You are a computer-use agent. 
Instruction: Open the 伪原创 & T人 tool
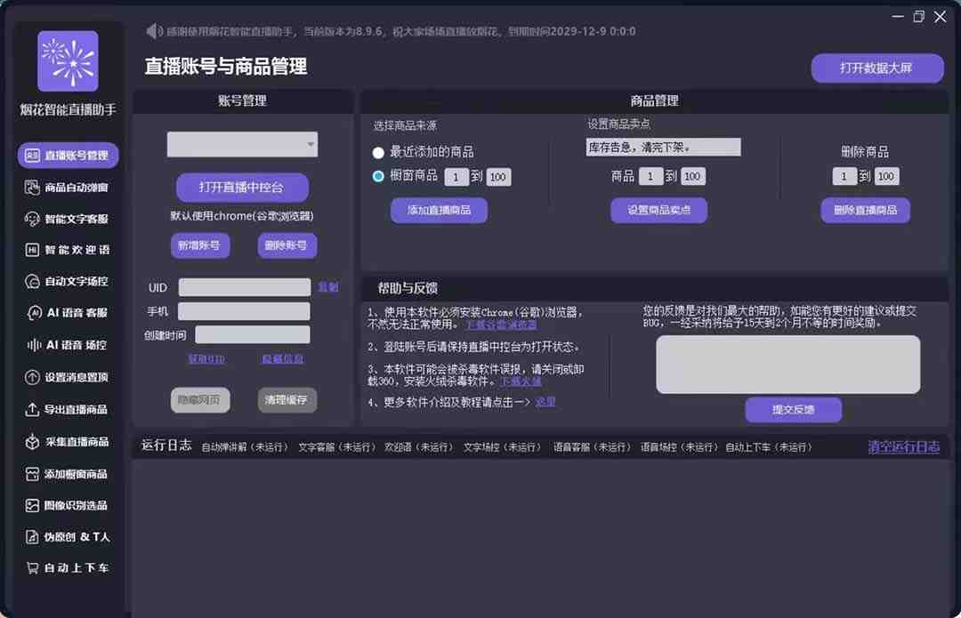click(x=67, y=537)
